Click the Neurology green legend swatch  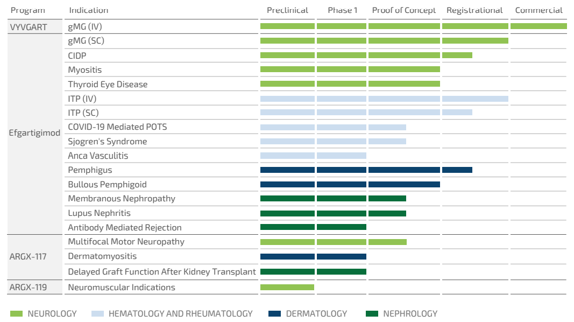(x=16, y=314)
